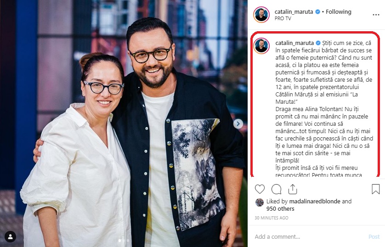Focus the Add a comment field
The width and height of the screenshot is (385, 247).
coord(309,237)
